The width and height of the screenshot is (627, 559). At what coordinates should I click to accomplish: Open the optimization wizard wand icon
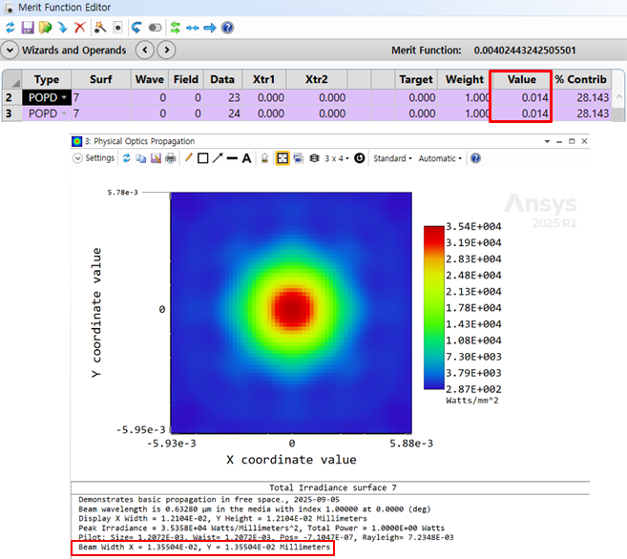[98, 28]
